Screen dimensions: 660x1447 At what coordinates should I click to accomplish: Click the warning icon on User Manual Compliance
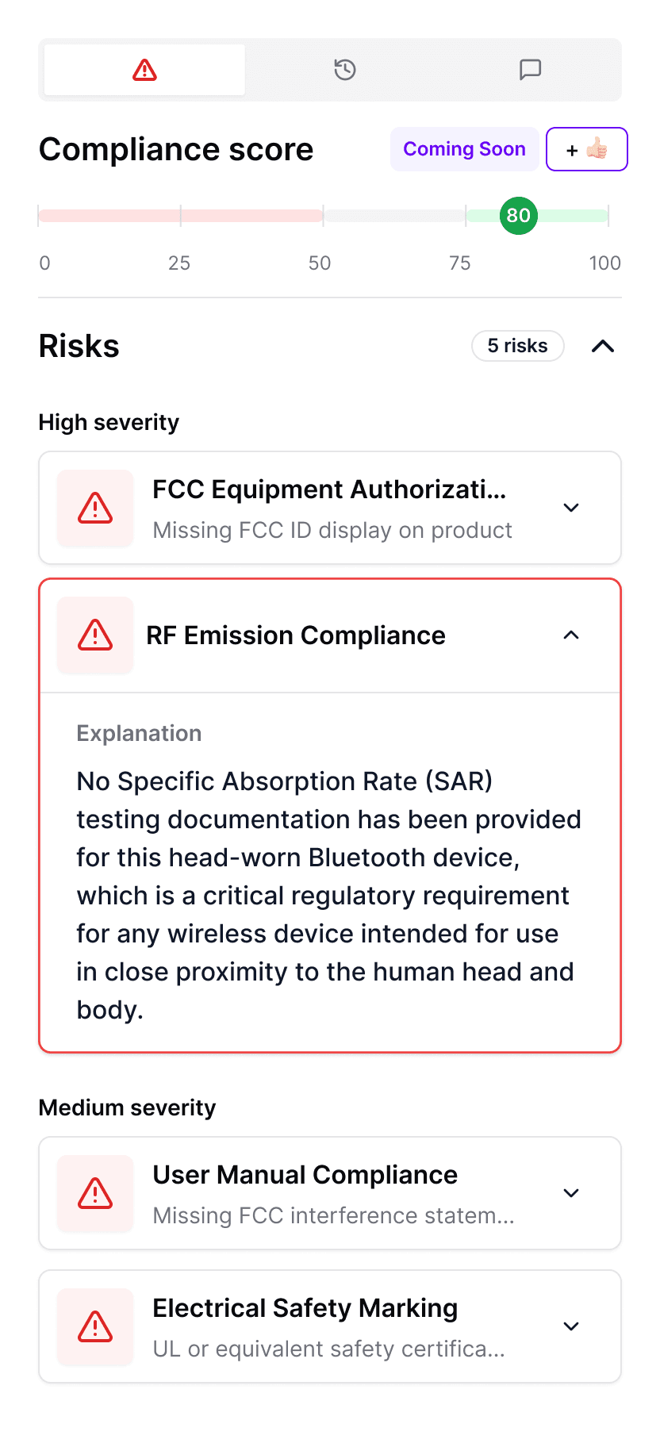click(94, 1193)
